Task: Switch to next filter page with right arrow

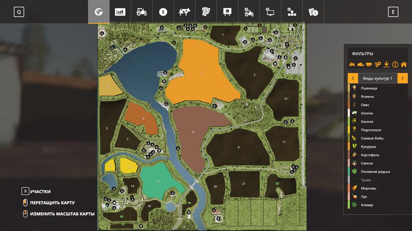Action: (x=403, y=78)
